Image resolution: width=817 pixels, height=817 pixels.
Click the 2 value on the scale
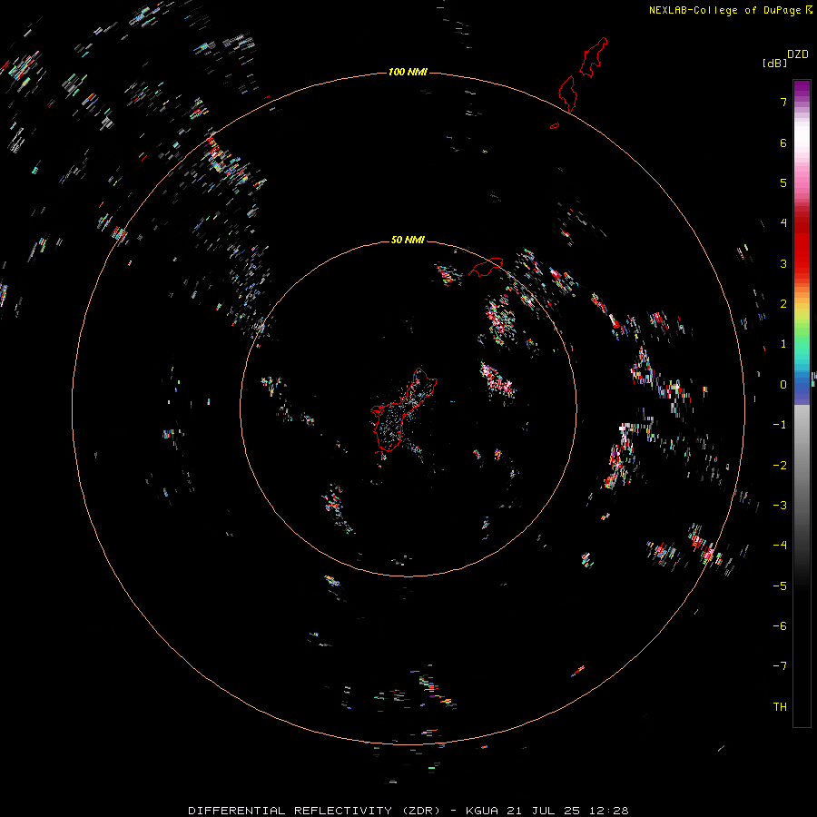click(783, 304)
